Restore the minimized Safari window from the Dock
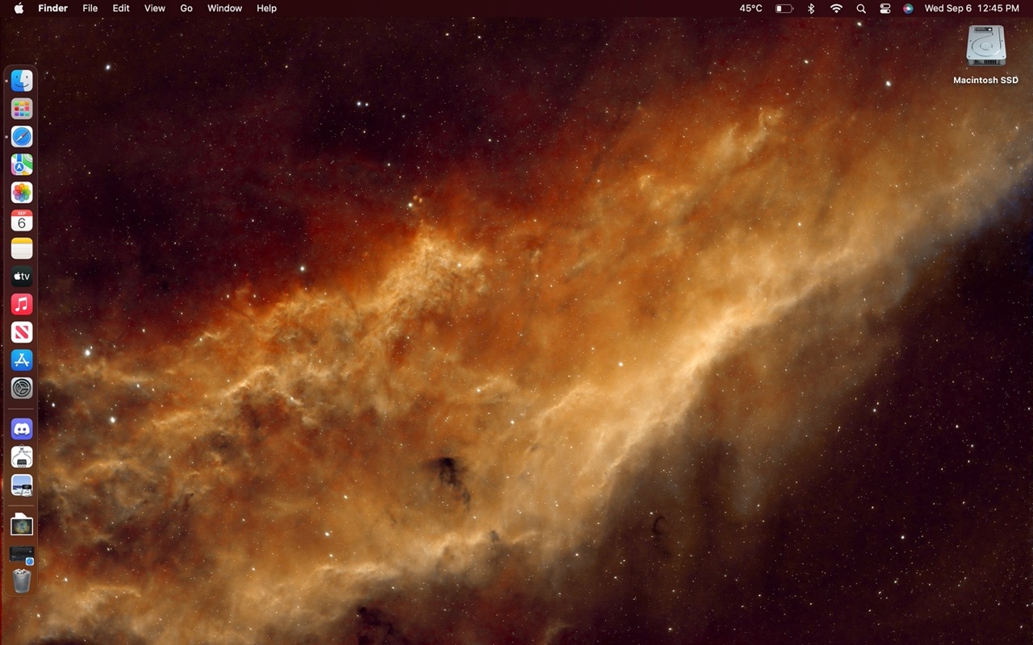Image resolution: width=1033 pixels, height=645 pixels. click(22, 553)
